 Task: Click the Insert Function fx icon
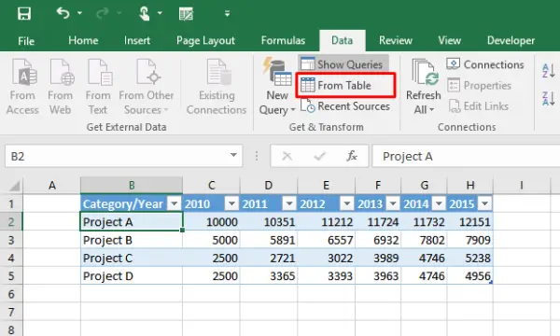tap(352, 156)
